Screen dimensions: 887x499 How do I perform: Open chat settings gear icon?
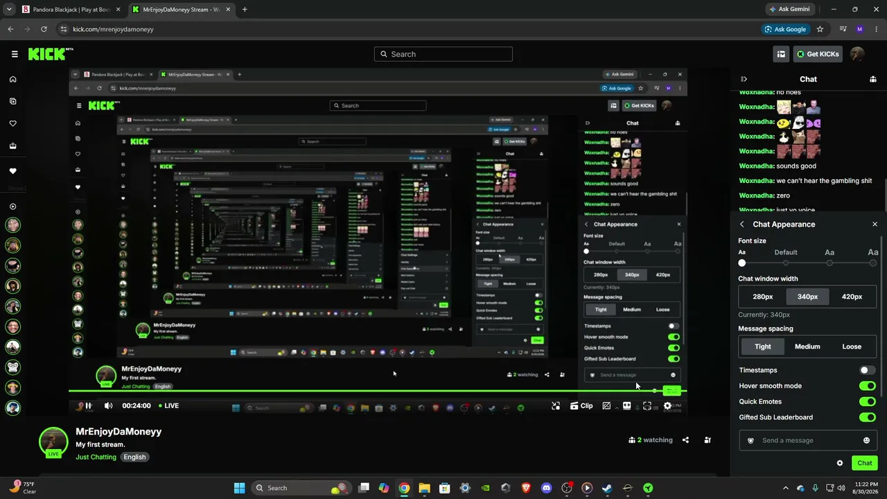coord(840,463)
